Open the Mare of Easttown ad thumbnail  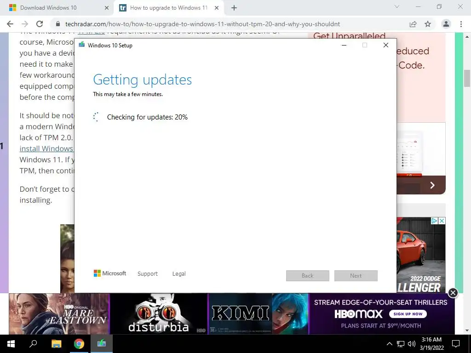click(x=59, y=313)
